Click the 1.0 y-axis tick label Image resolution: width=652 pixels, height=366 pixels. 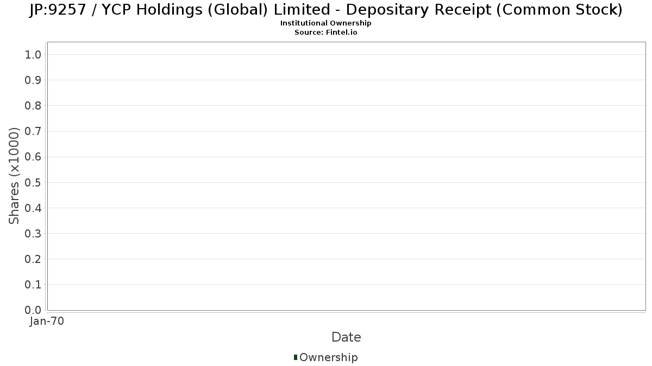[33, 54]
